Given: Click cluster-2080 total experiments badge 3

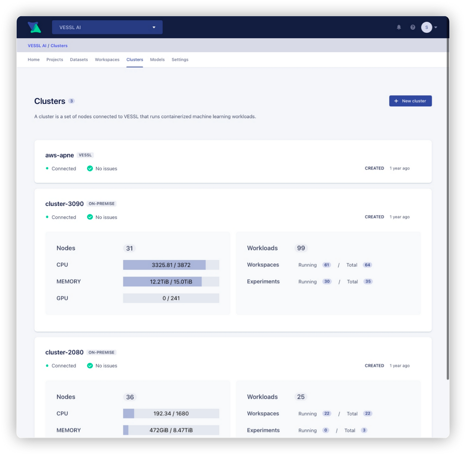Looking at the screenshot, I should pos(364,430).
